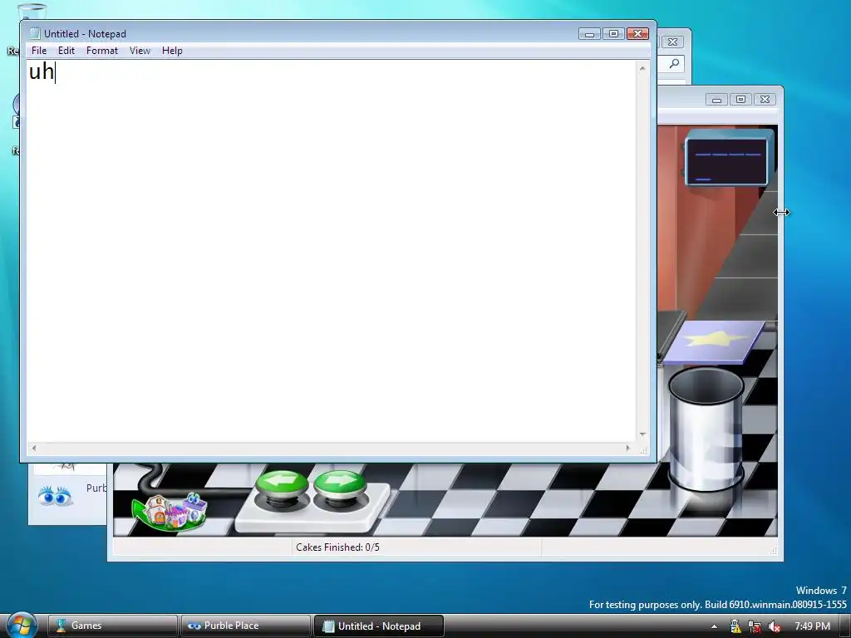The image size is (851, 638).
Task: Click the green right arrow button in Purble Place
Action: click(340, 484)
